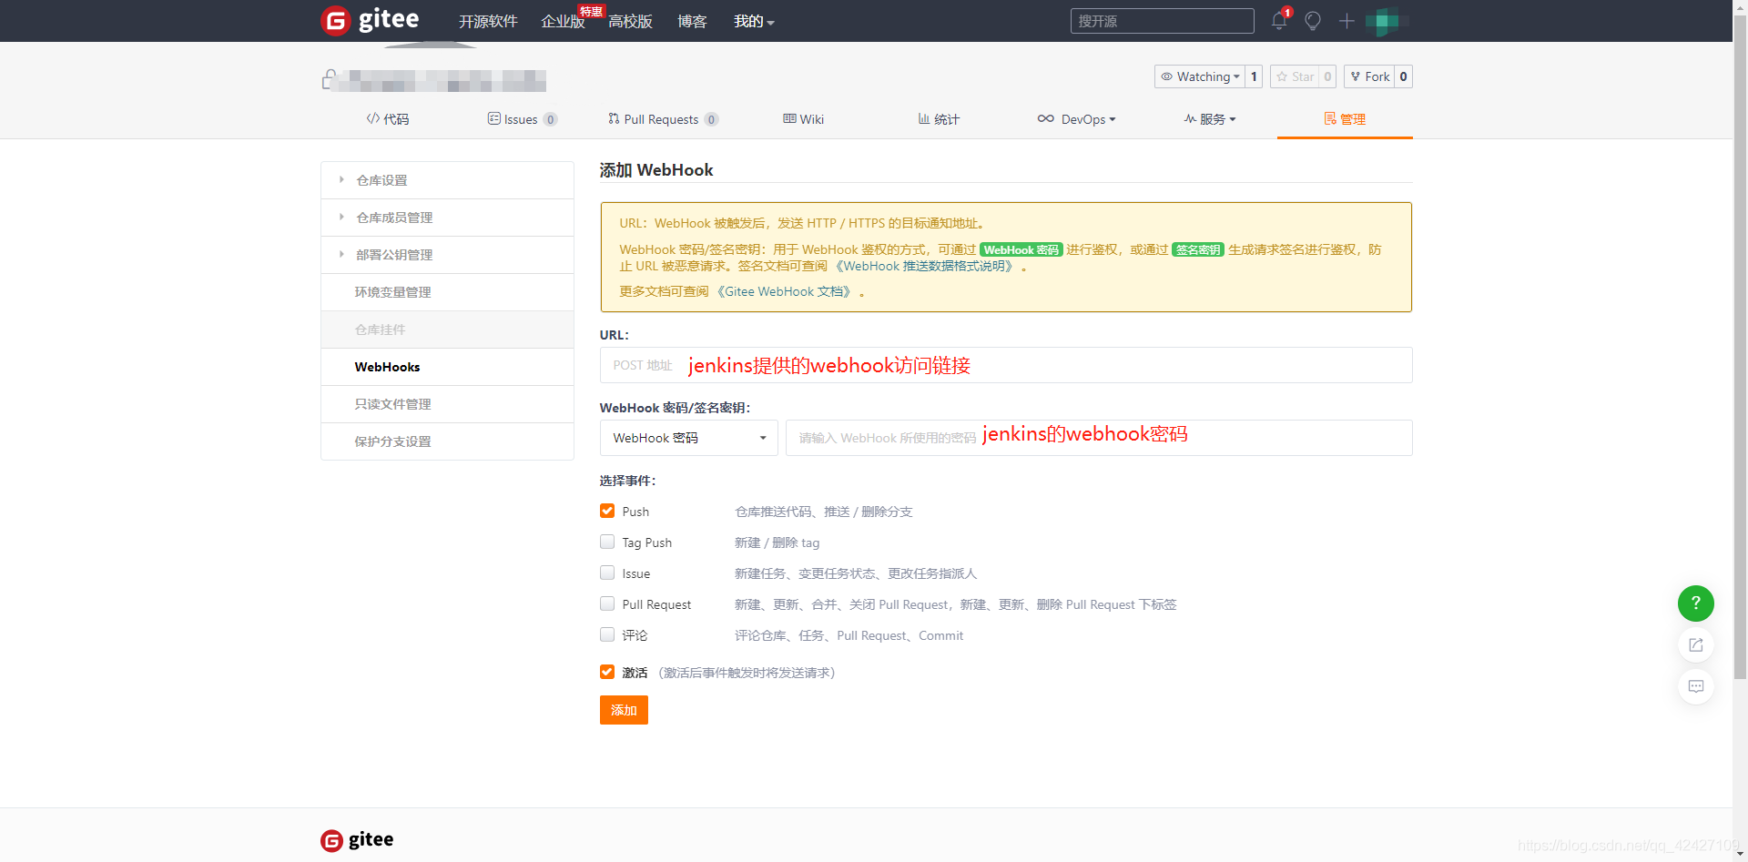The height and width of the screenshot is (862, 1748).
Task: Click the WebHook password input field
Action: (1099, 438)
